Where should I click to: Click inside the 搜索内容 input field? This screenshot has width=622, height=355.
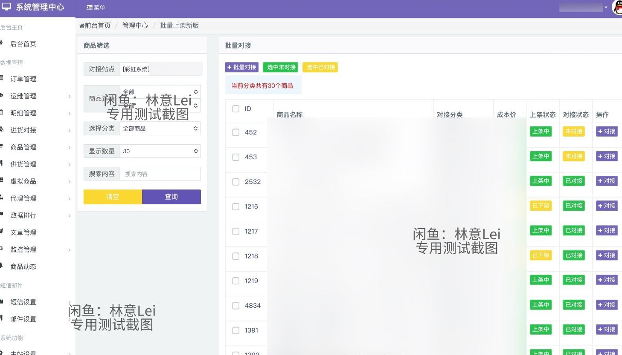(x=160, y=173)
